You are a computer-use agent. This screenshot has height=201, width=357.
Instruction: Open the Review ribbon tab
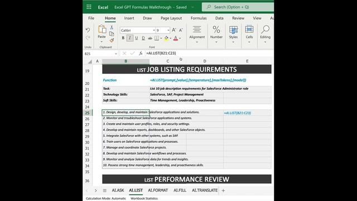[238, 18]
